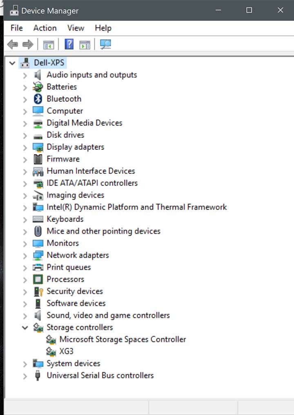Expand the Digital Media Devices category
This screenshot has height=415, width=294.
[25, 124]
